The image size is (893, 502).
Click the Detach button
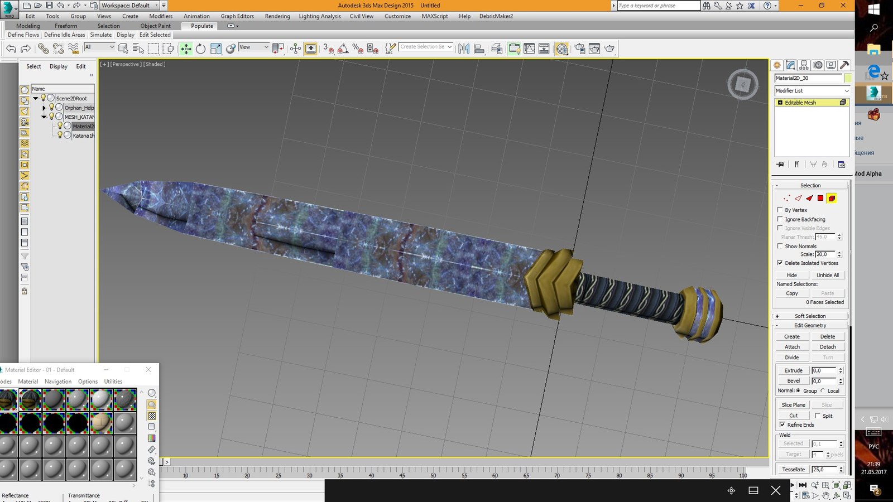point(828,346)
